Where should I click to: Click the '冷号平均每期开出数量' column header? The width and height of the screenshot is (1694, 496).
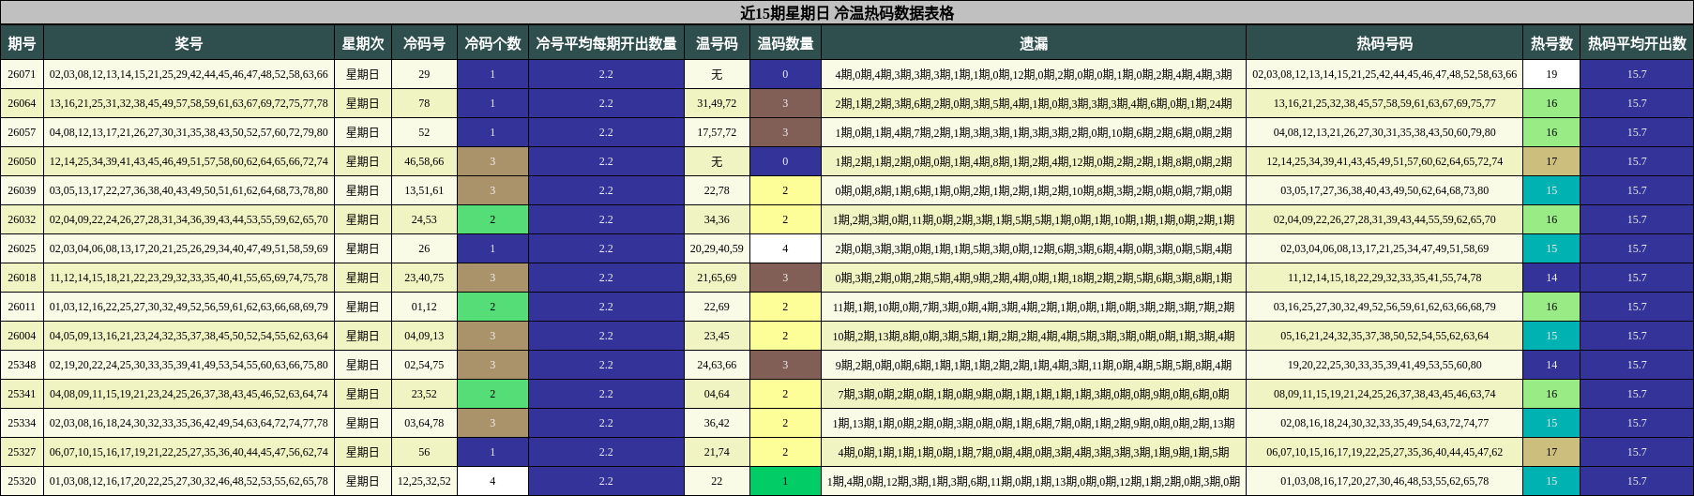[x=606, y=43]
